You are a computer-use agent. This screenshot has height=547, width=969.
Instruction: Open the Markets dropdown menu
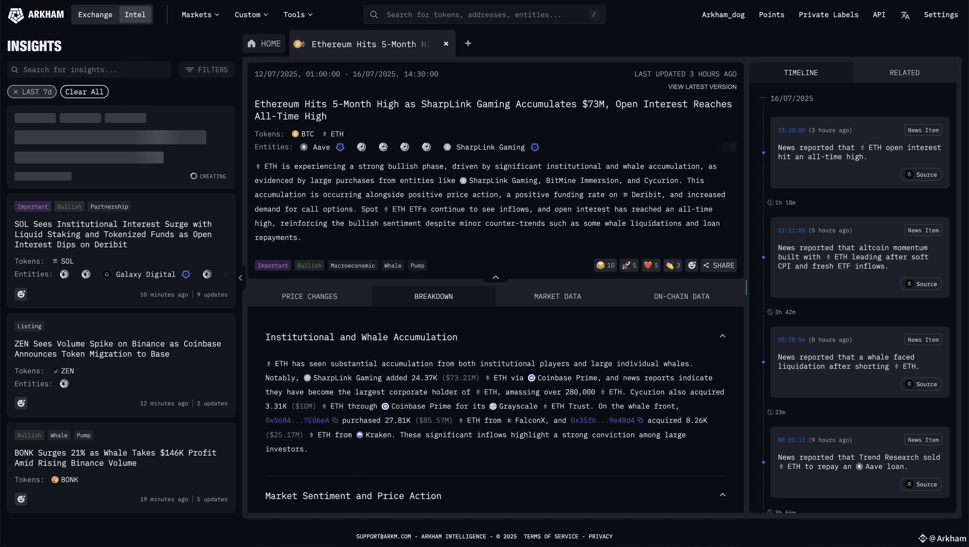[200, 15]
